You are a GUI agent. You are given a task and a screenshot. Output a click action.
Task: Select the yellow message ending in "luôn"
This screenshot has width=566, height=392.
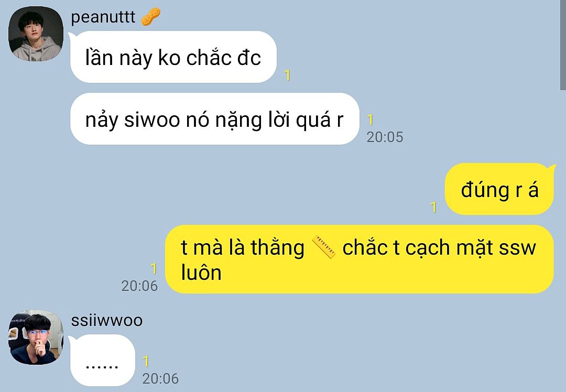(359, 259)
